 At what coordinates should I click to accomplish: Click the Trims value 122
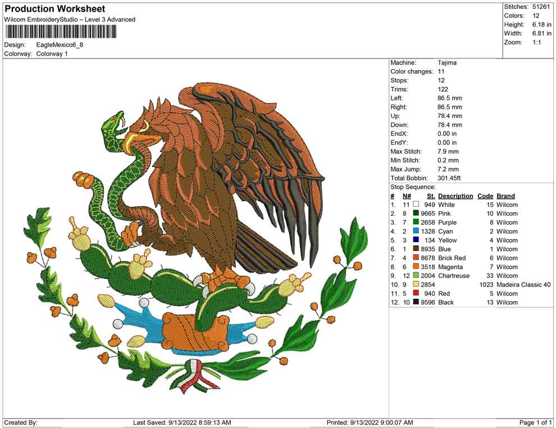tap(443, 89)
